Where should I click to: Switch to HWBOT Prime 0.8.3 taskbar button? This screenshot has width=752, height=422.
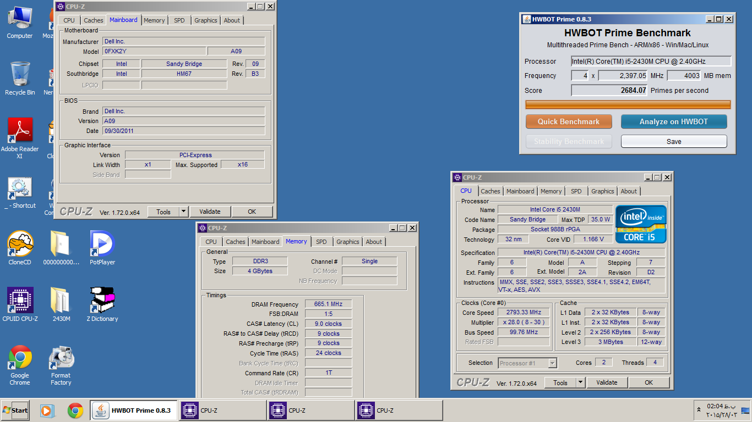pyautogui.click(x=134, y=410)
